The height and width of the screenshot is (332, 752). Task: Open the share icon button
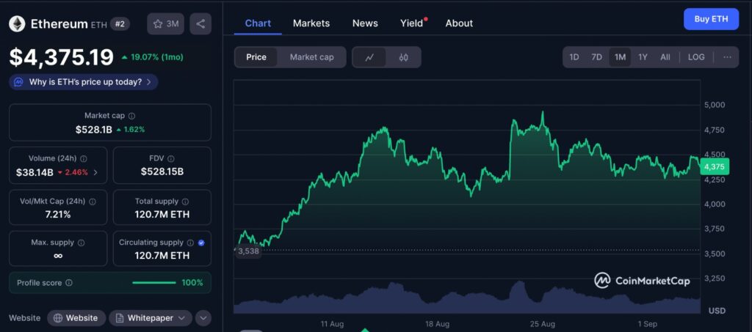[200, 24]
